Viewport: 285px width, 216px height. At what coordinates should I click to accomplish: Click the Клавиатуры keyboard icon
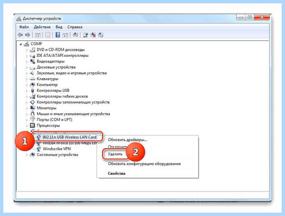(32, 79)
